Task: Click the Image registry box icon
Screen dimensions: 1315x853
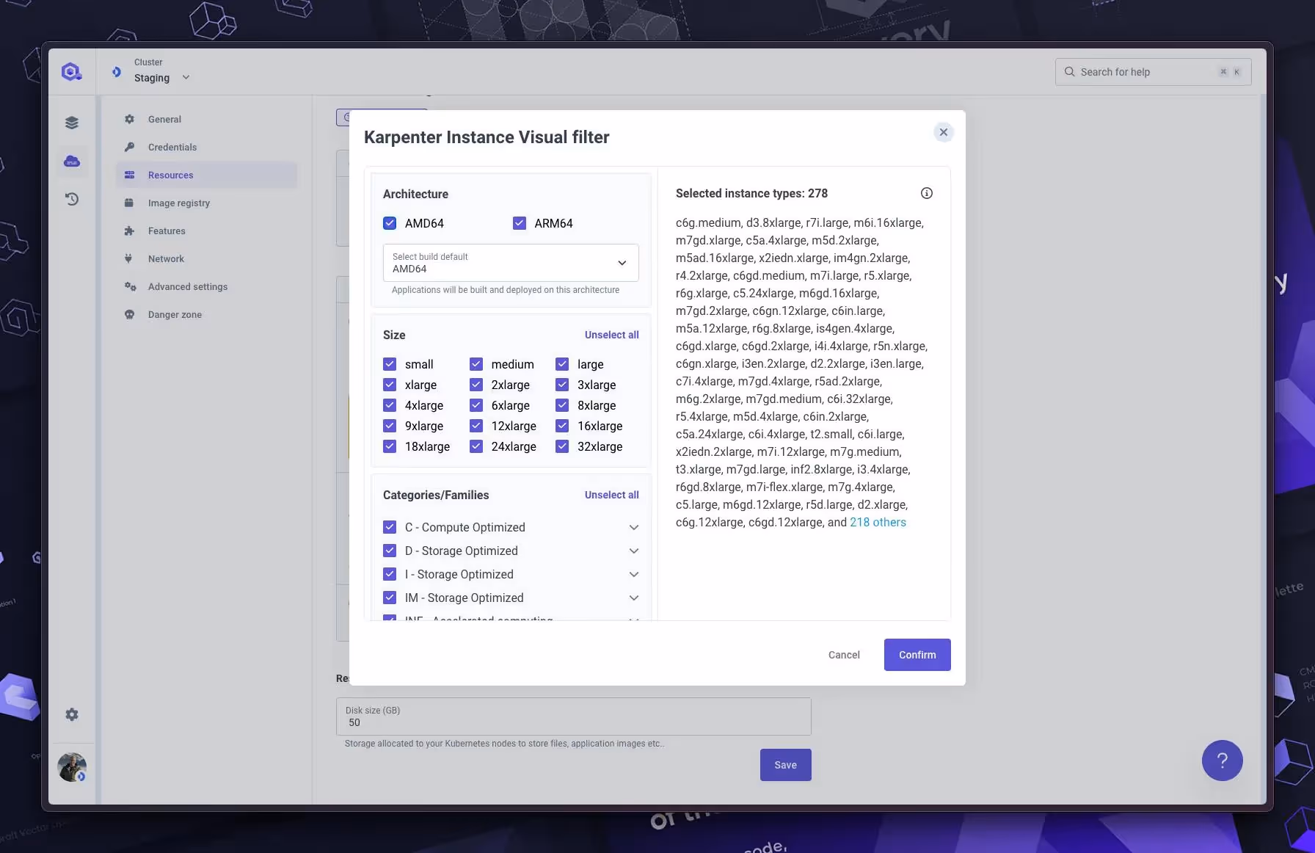Action: click(129, 203)
